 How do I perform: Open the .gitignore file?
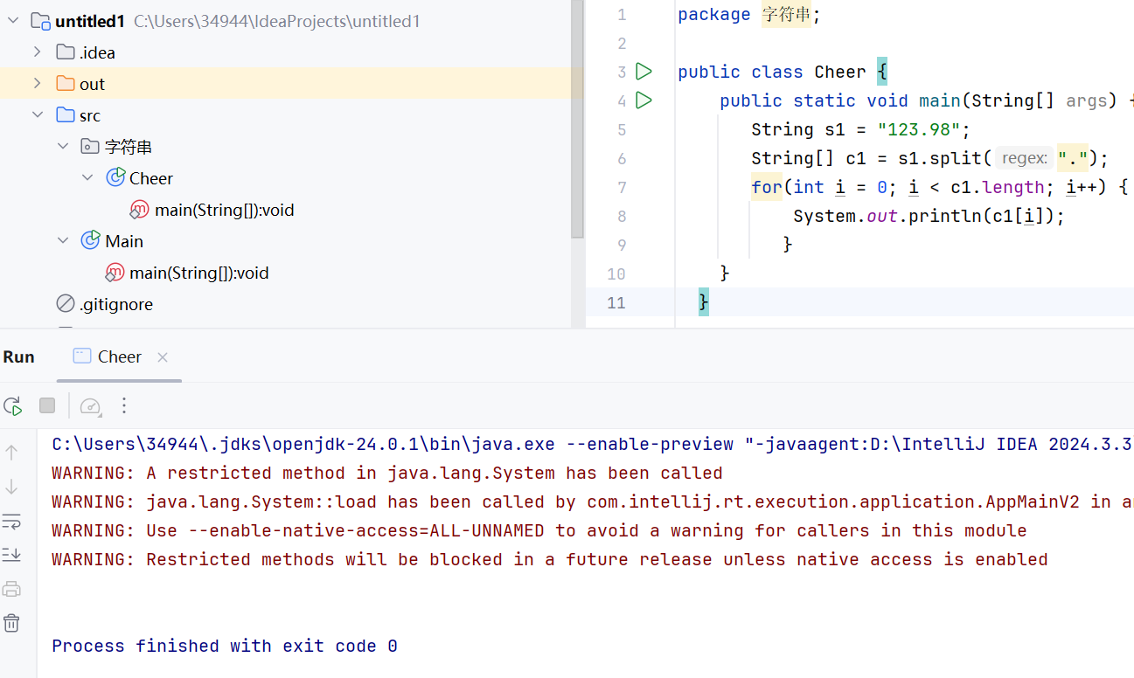[116, 304]
